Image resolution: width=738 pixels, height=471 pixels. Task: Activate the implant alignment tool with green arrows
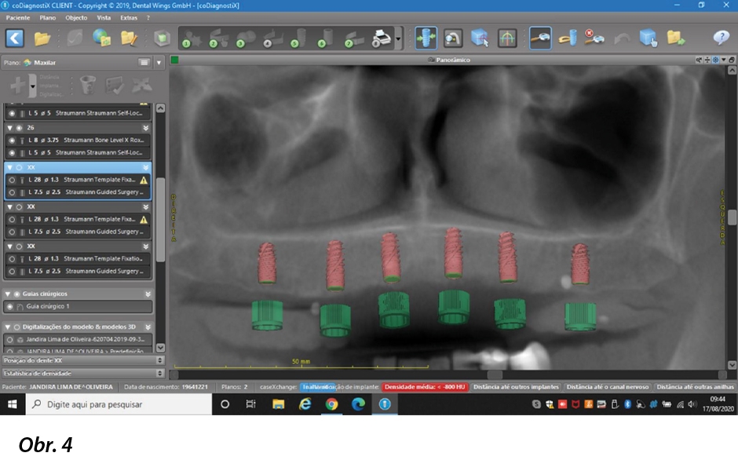426,38
